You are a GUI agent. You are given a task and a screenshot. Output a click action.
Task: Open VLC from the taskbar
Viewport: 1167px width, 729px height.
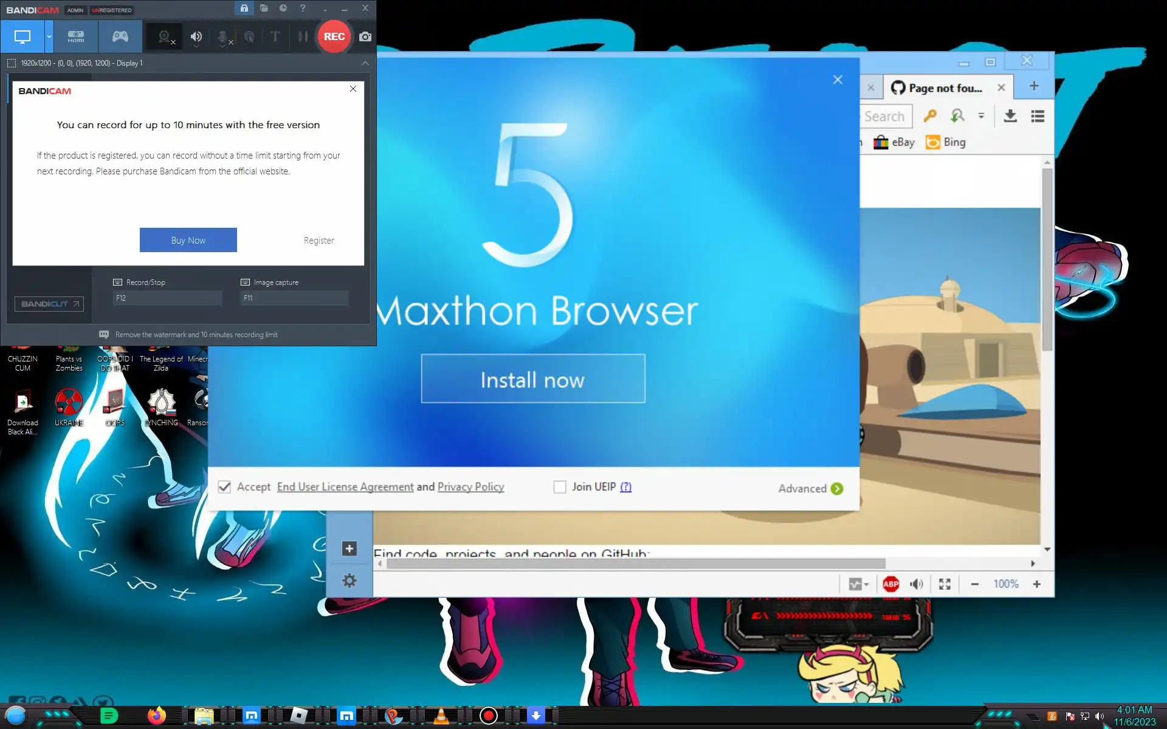(441, 716)
